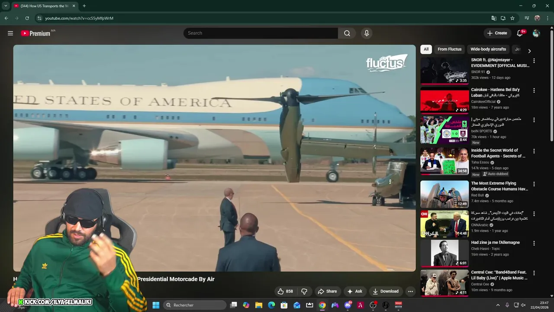Open options for Cairokee video
This screenshot has height=312, width=554.
pos(534,91)
